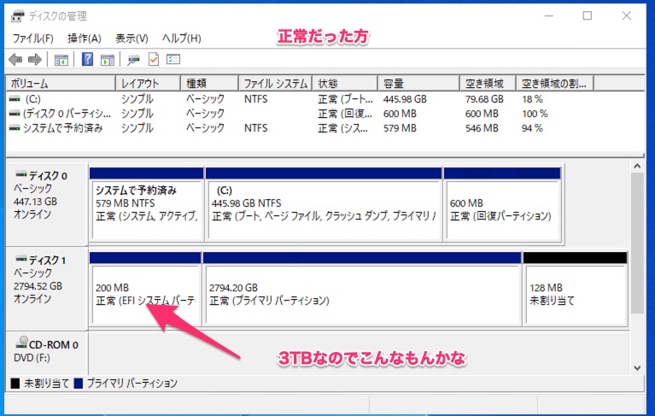This screenshot has height=416, width=655.
Task: Click 正常 (回復... status cell
Action: pyautogui.click(x=345, y=114)
